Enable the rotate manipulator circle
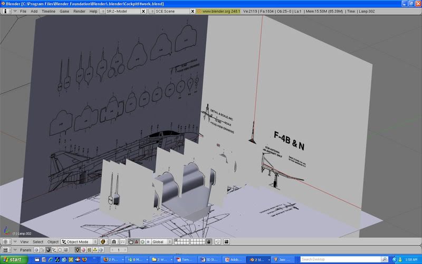The height and width of the screenshot is (264, 422). click(142, 242)
